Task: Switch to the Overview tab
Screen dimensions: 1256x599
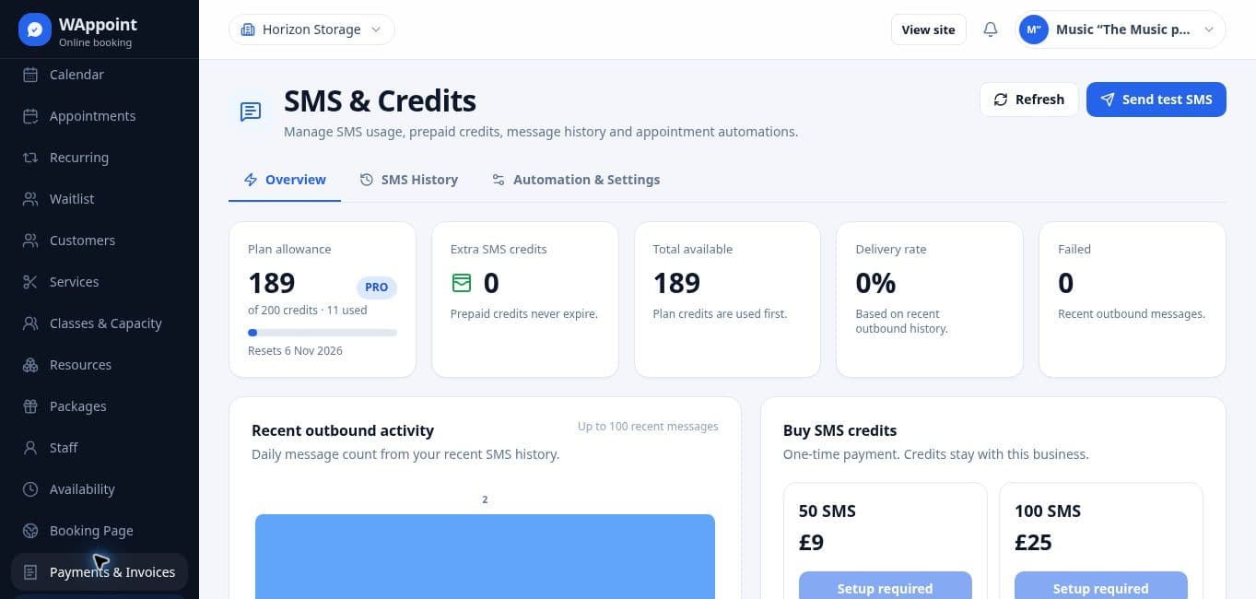Action: click(285, 180)
